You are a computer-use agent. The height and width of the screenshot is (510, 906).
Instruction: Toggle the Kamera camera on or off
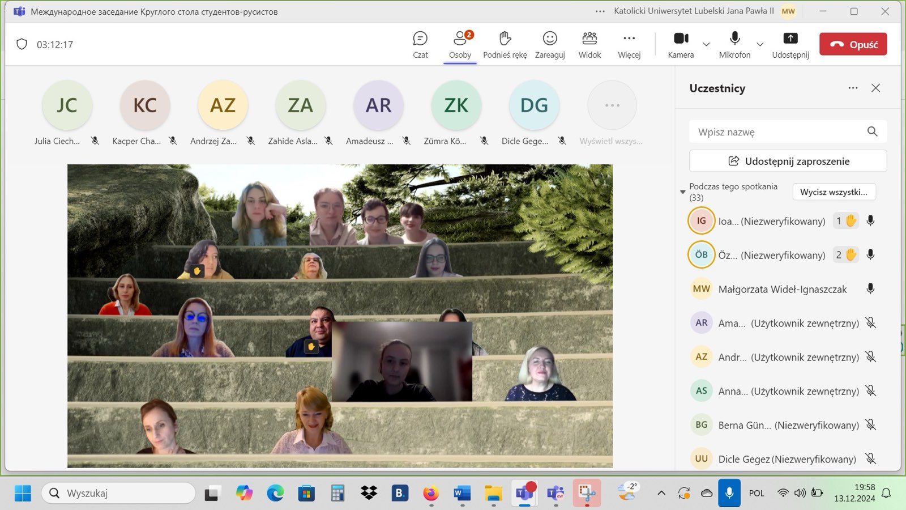point(681,39)
